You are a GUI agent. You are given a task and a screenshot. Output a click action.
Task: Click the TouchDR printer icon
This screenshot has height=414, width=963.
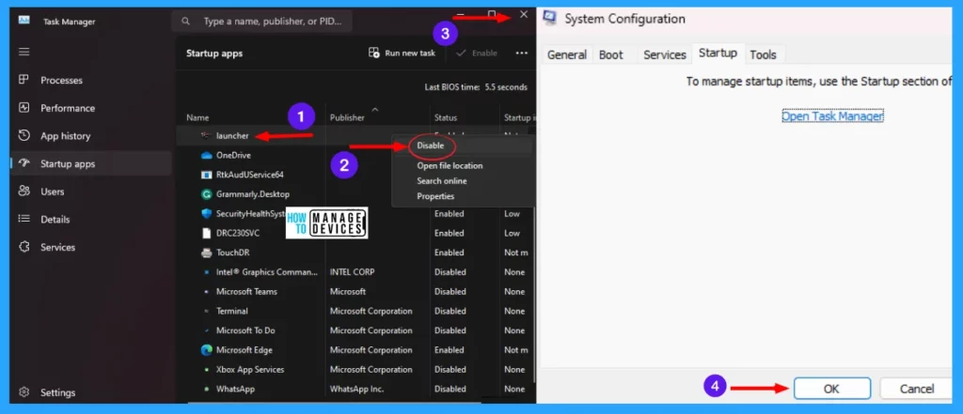(x=207, y=253)
